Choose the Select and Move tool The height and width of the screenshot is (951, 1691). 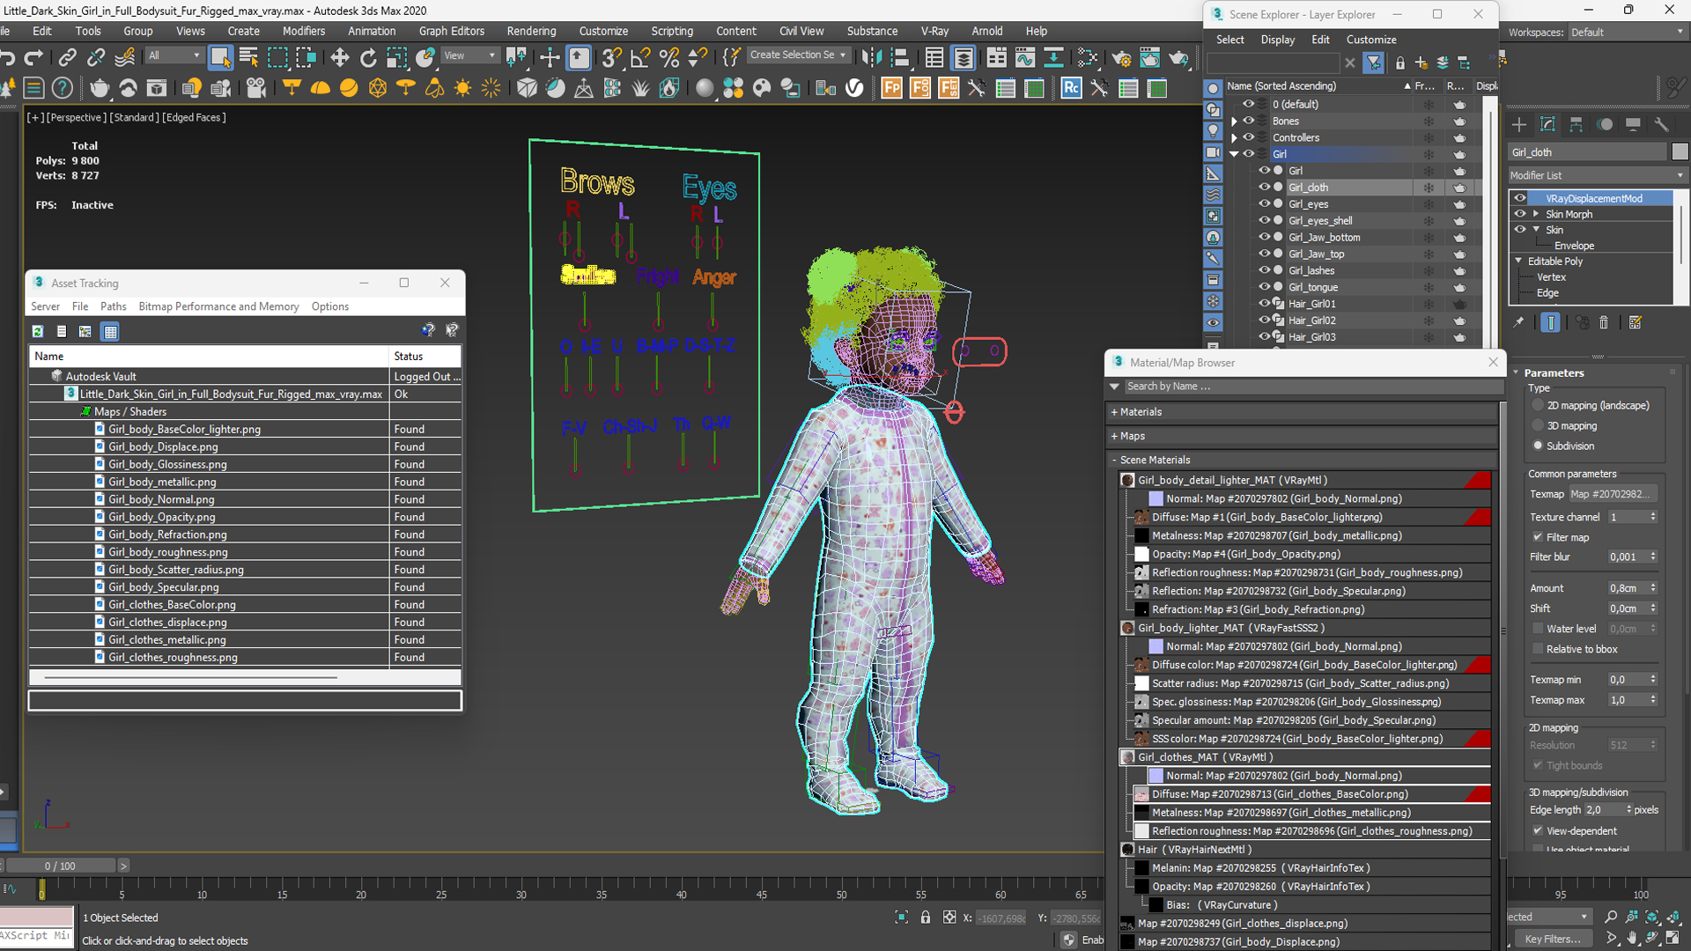339,58
